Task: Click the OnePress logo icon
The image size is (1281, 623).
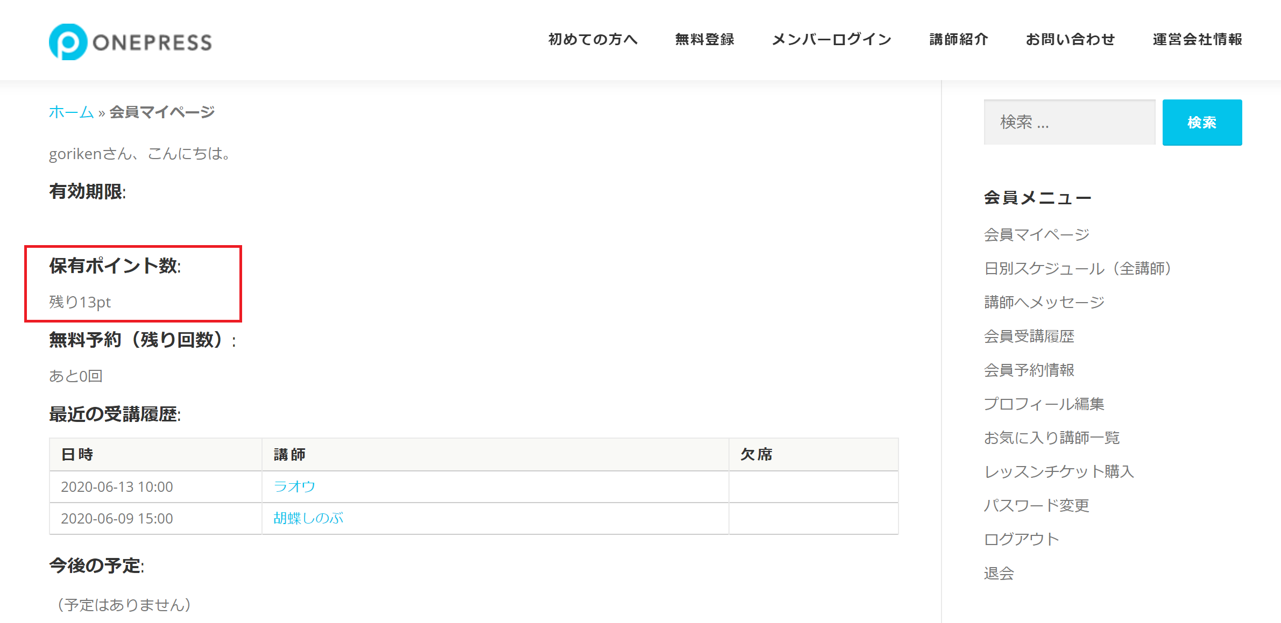Action: (68, 42)
